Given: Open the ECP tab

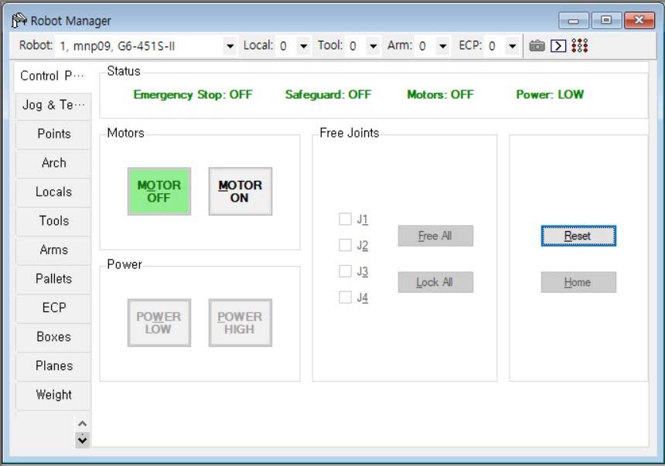Looking at the screenshot, I should [x=53, y=308].
